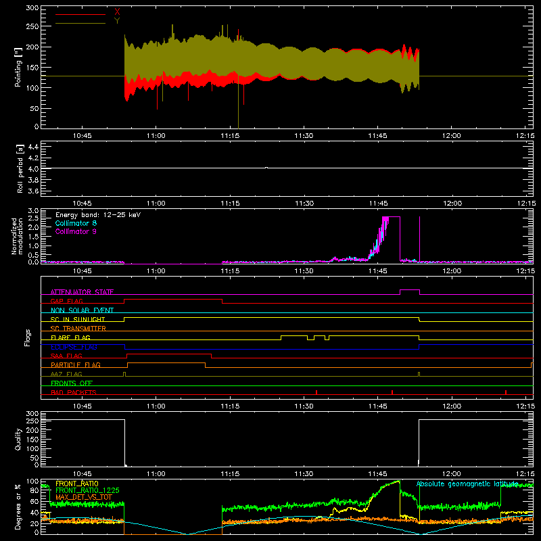Select the blue ECLIPSE_FLAG label
This screenshot has width=541, height=541.
[74, 347]
